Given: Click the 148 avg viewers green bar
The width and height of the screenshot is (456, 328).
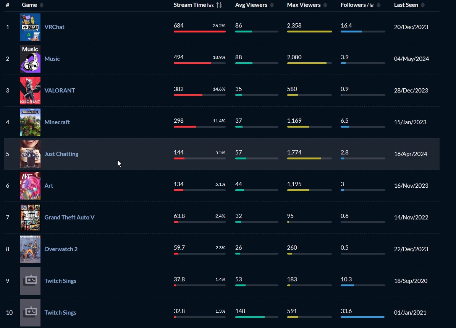Looking at the screenshot, I should click(250, 317).
